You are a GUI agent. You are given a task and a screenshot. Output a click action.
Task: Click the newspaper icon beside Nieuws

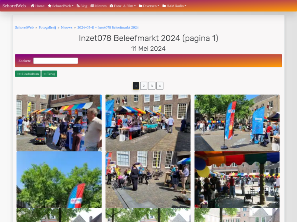click(x=92, y=6)
